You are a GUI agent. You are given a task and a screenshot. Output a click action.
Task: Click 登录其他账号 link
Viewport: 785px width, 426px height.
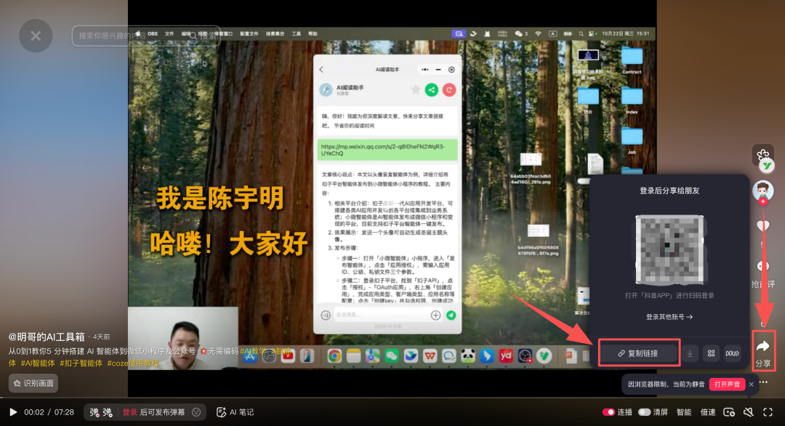coord(669,317)
